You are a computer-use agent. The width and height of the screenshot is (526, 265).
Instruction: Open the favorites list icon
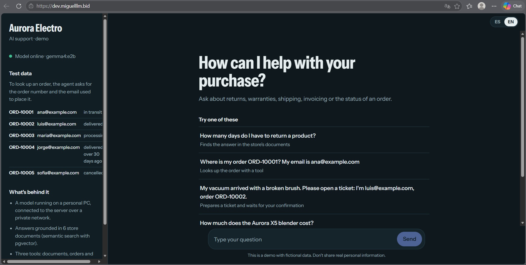[469, 6]
